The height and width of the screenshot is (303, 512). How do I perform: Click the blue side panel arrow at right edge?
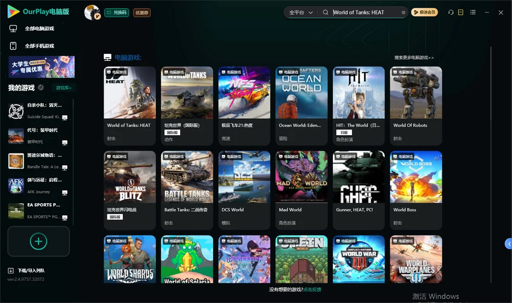click(508, 244)
